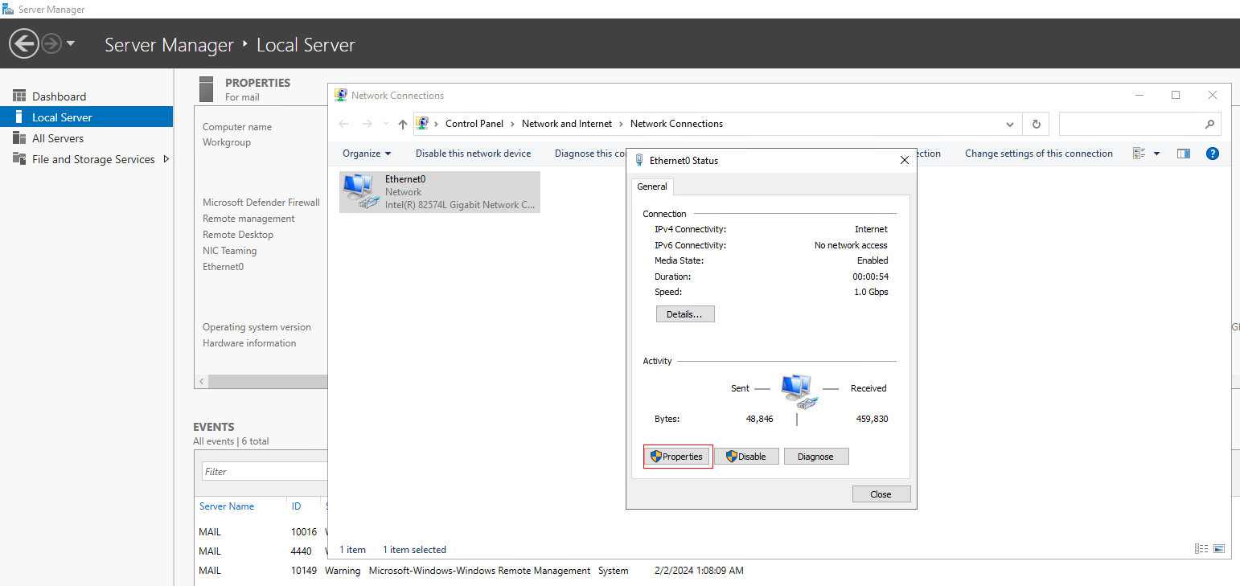Open File and Storage Services
The height and width of the screenshot is (586, 1240).
pyautogui.click(x=93, y=159)
